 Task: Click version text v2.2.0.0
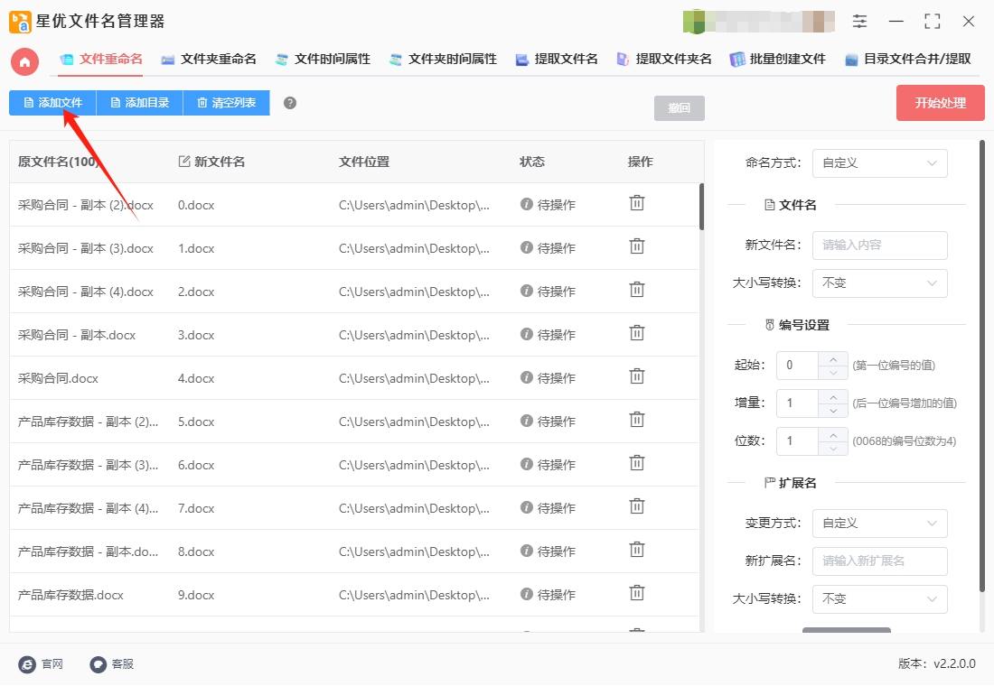[954, 663]
